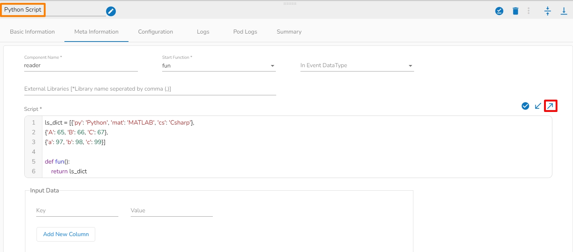Click the pencil edit icon beside Python Script

coord(111,12)
